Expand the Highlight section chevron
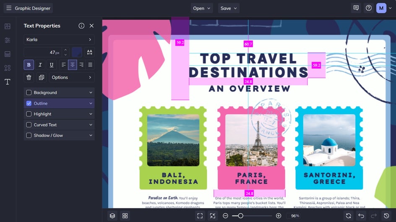The width and height of the screenshot is (396, 222). pyautogui.click(x=91, y=114)
